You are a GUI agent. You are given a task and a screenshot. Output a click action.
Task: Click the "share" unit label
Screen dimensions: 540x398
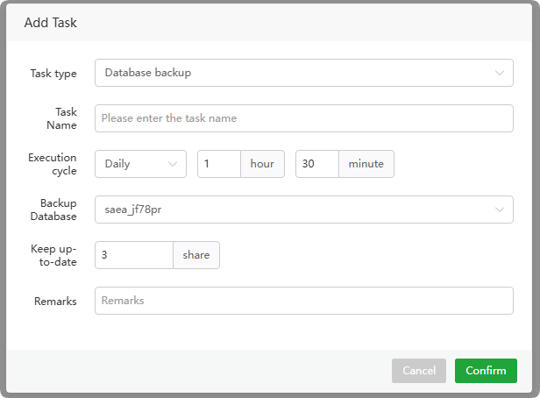coord(196,255)
